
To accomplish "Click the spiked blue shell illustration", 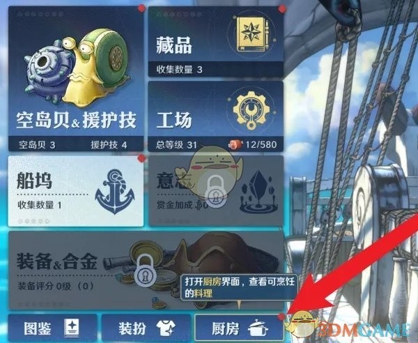I will pyautogui.click(x=48, y=70).
